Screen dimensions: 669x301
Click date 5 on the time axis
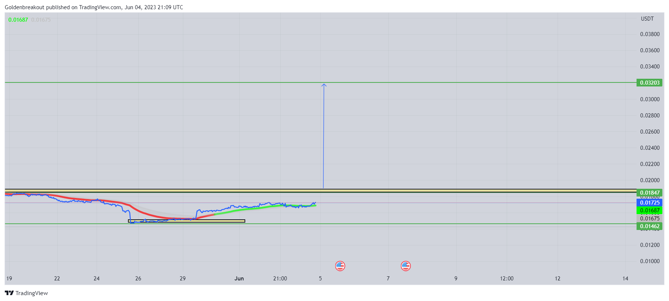click(x=320, y=279)
